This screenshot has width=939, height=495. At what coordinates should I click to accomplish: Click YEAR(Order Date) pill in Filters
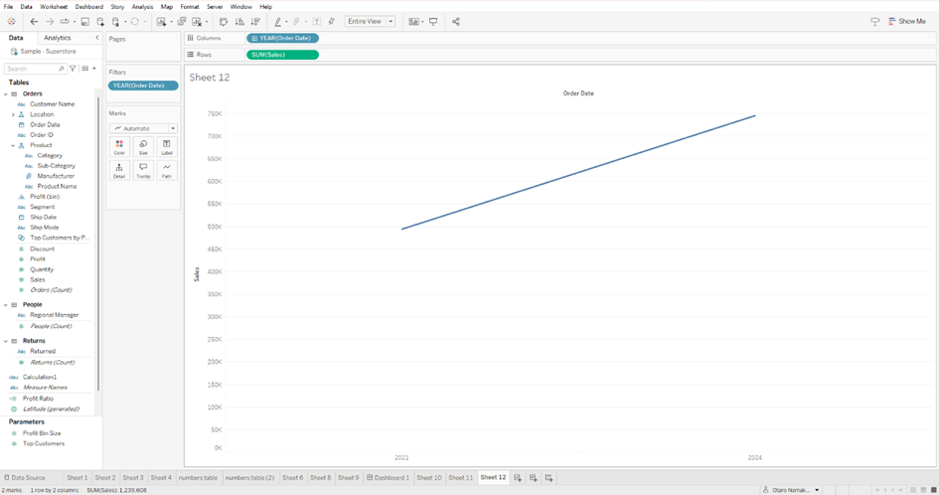tap(143, 85)
